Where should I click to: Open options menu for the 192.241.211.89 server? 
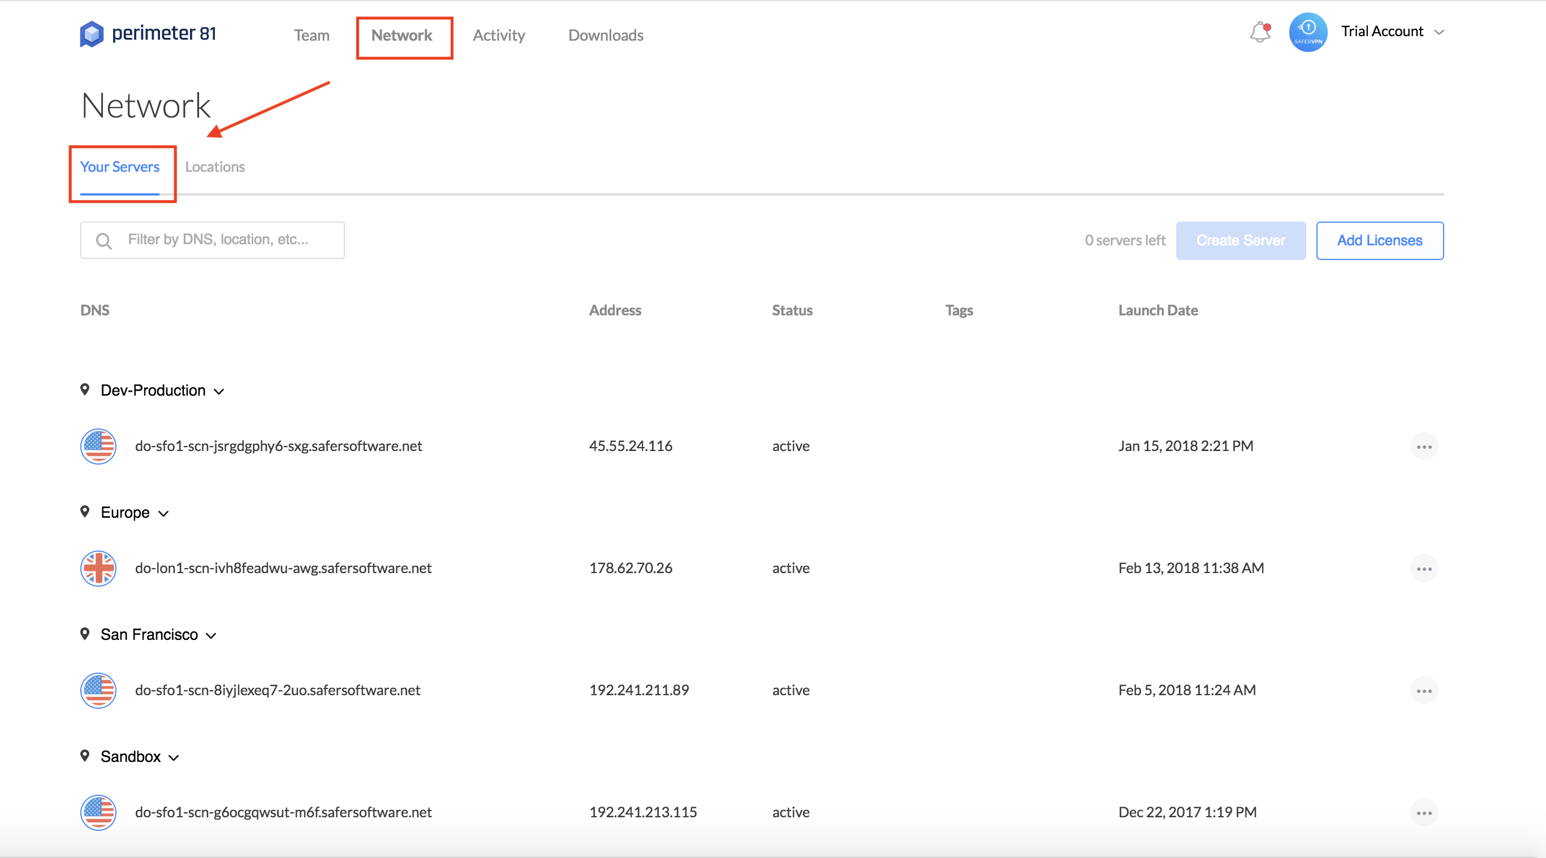pos(1423,691)
